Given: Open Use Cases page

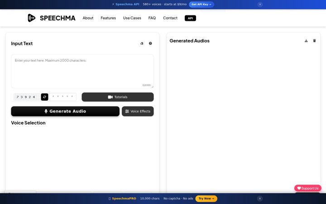Looking at the screenshot, I should (132, 18).
